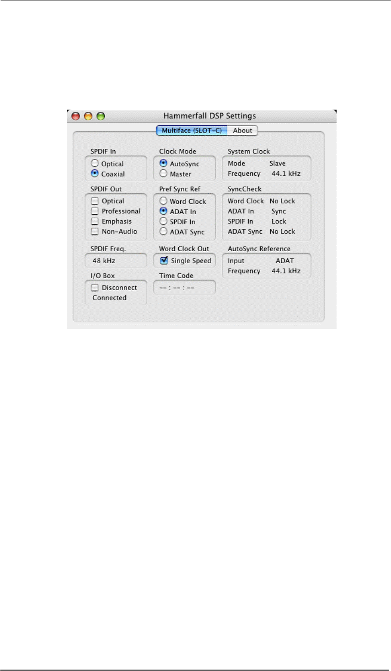The width and height of the screenshot is (391, 671).
Task: Click the Connected I/O Box status text
Action: (x=109, y=298)
